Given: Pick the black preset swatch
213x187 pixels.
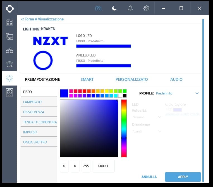Looking at the screenshot, I should 125,96.
